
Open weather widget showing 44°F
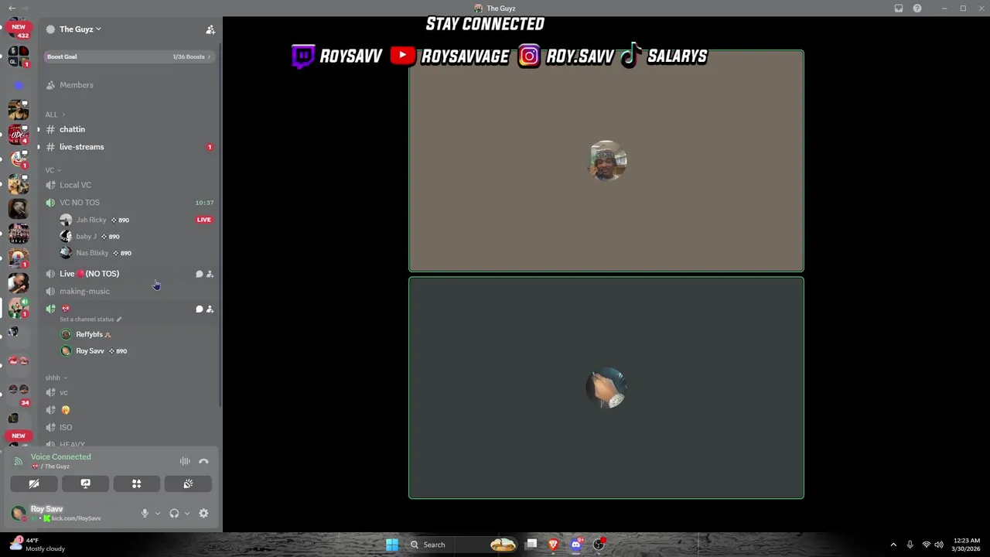tap(39, 545)
